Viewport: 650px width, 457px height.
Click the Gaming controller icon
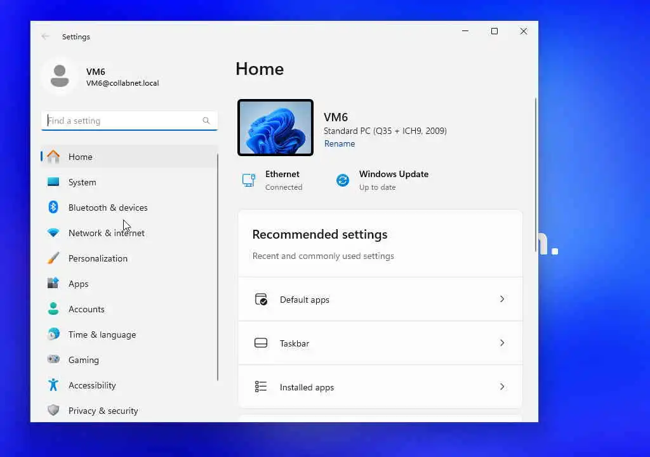click(x=53, y=359)
